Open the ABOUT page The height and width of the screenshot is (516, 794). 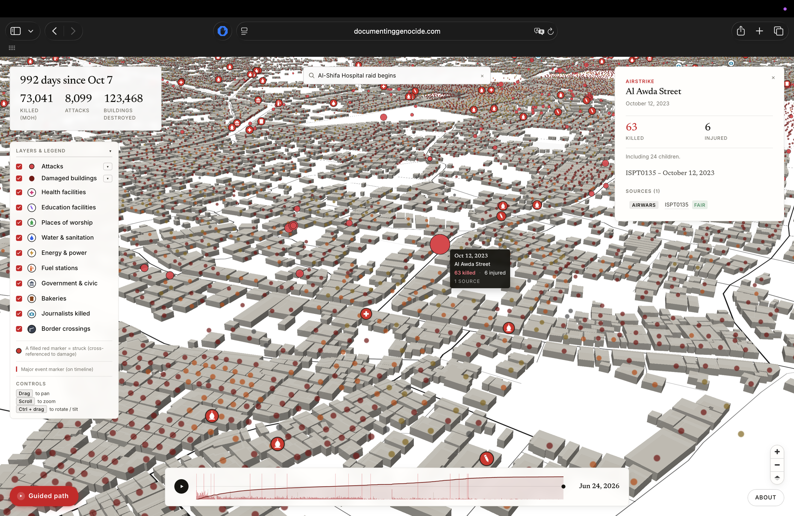point(765,497)
